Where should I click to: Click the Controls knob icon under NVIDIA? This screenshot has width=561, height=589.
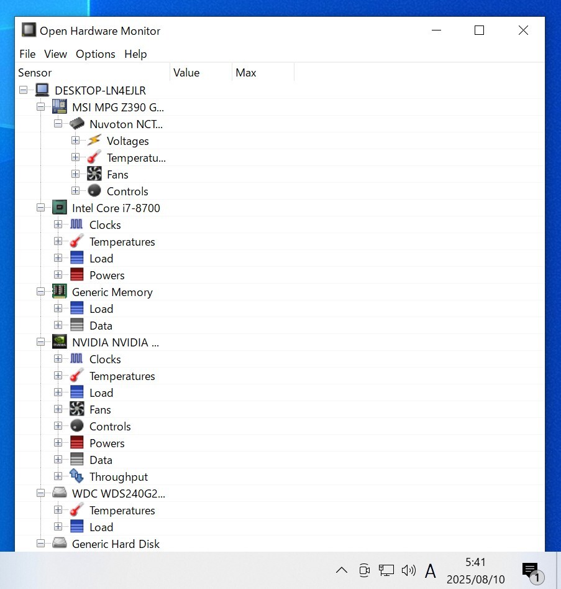pos(76,426)
